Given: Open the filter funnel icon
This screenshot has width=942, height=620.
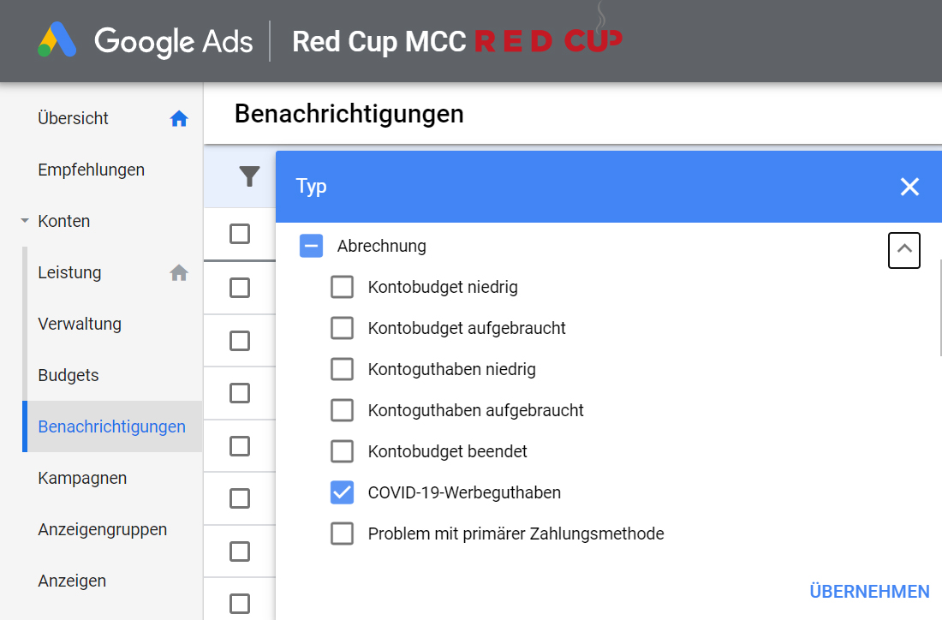Looking at the screenshot, I should click(249, 176).
